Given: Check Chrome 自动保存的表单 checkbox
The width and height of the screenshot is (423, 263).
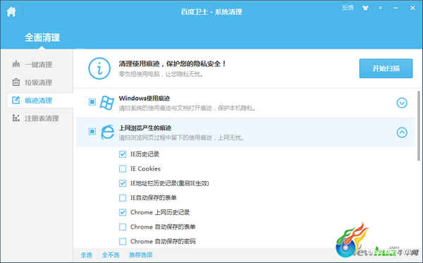Looking at the screenshot, I should (123, 227).
